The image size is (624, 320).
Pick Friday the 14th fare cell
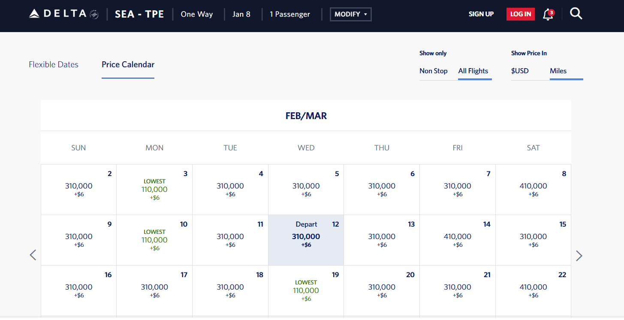pyautogui.click(x=457, y=240)
